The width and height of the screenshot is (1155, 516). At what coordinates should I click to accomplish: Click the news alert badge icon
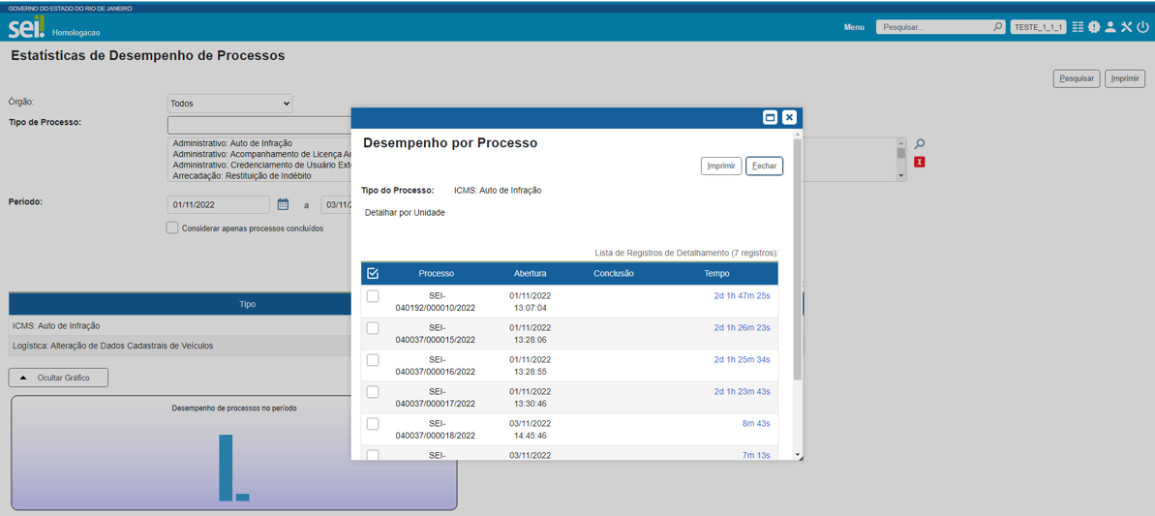coord(1094,27)
